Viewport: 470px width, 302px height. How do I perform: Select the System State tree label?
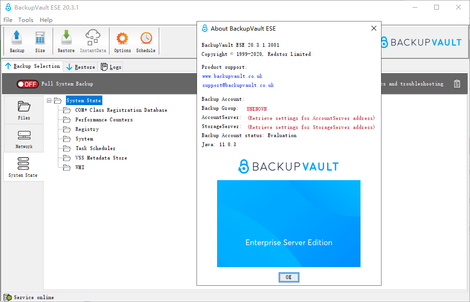tap(84, 101)
